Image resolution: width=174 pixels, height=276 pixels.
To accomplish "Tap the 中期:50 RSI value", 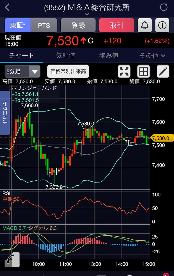I will [11, 199].
